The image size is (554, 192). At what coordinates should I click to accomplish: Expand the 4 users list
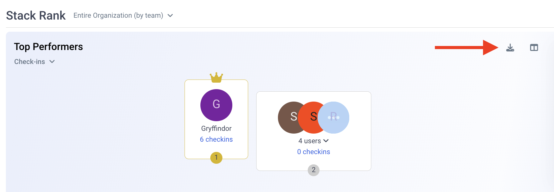[x=313, y=141]
